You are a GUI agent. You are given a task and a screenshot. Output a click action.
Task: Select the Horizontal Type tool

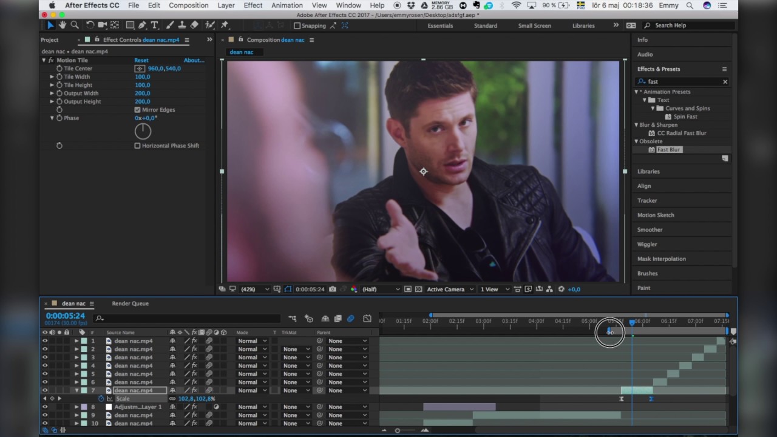pyautogui.click(x=154, y=25)
